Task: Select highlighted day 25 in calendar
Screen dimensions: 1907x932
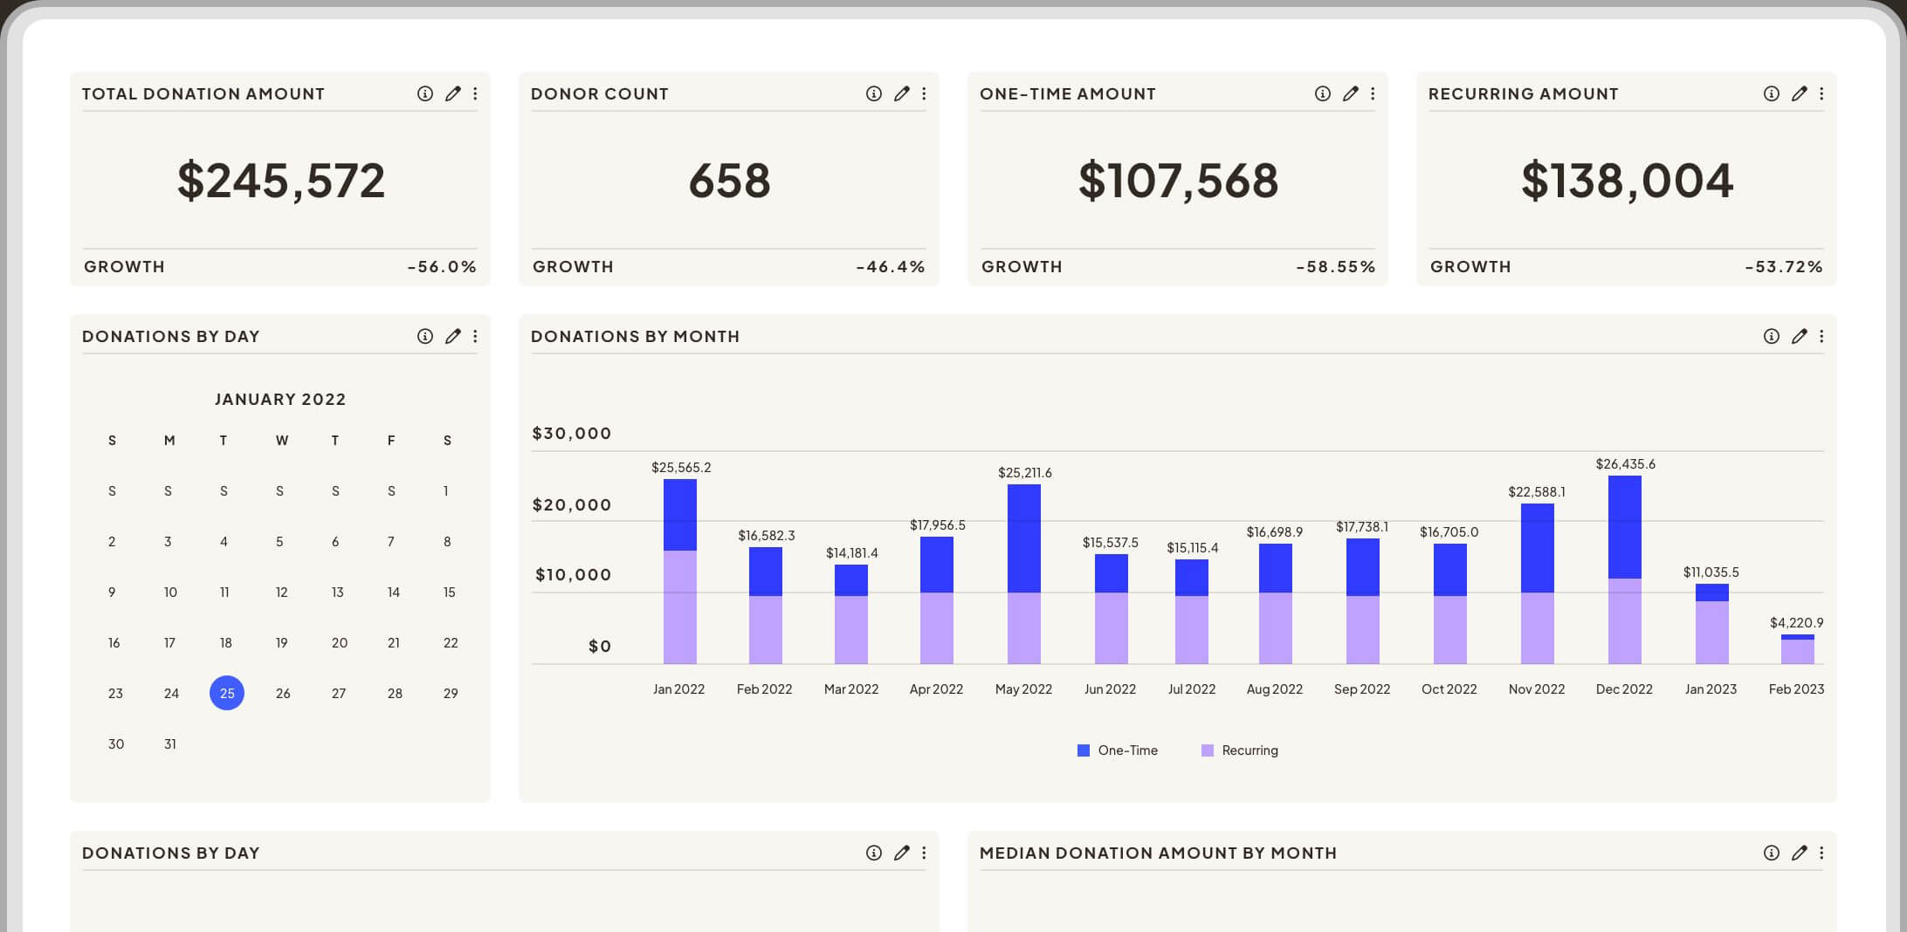Action: [x=227, y=693]
